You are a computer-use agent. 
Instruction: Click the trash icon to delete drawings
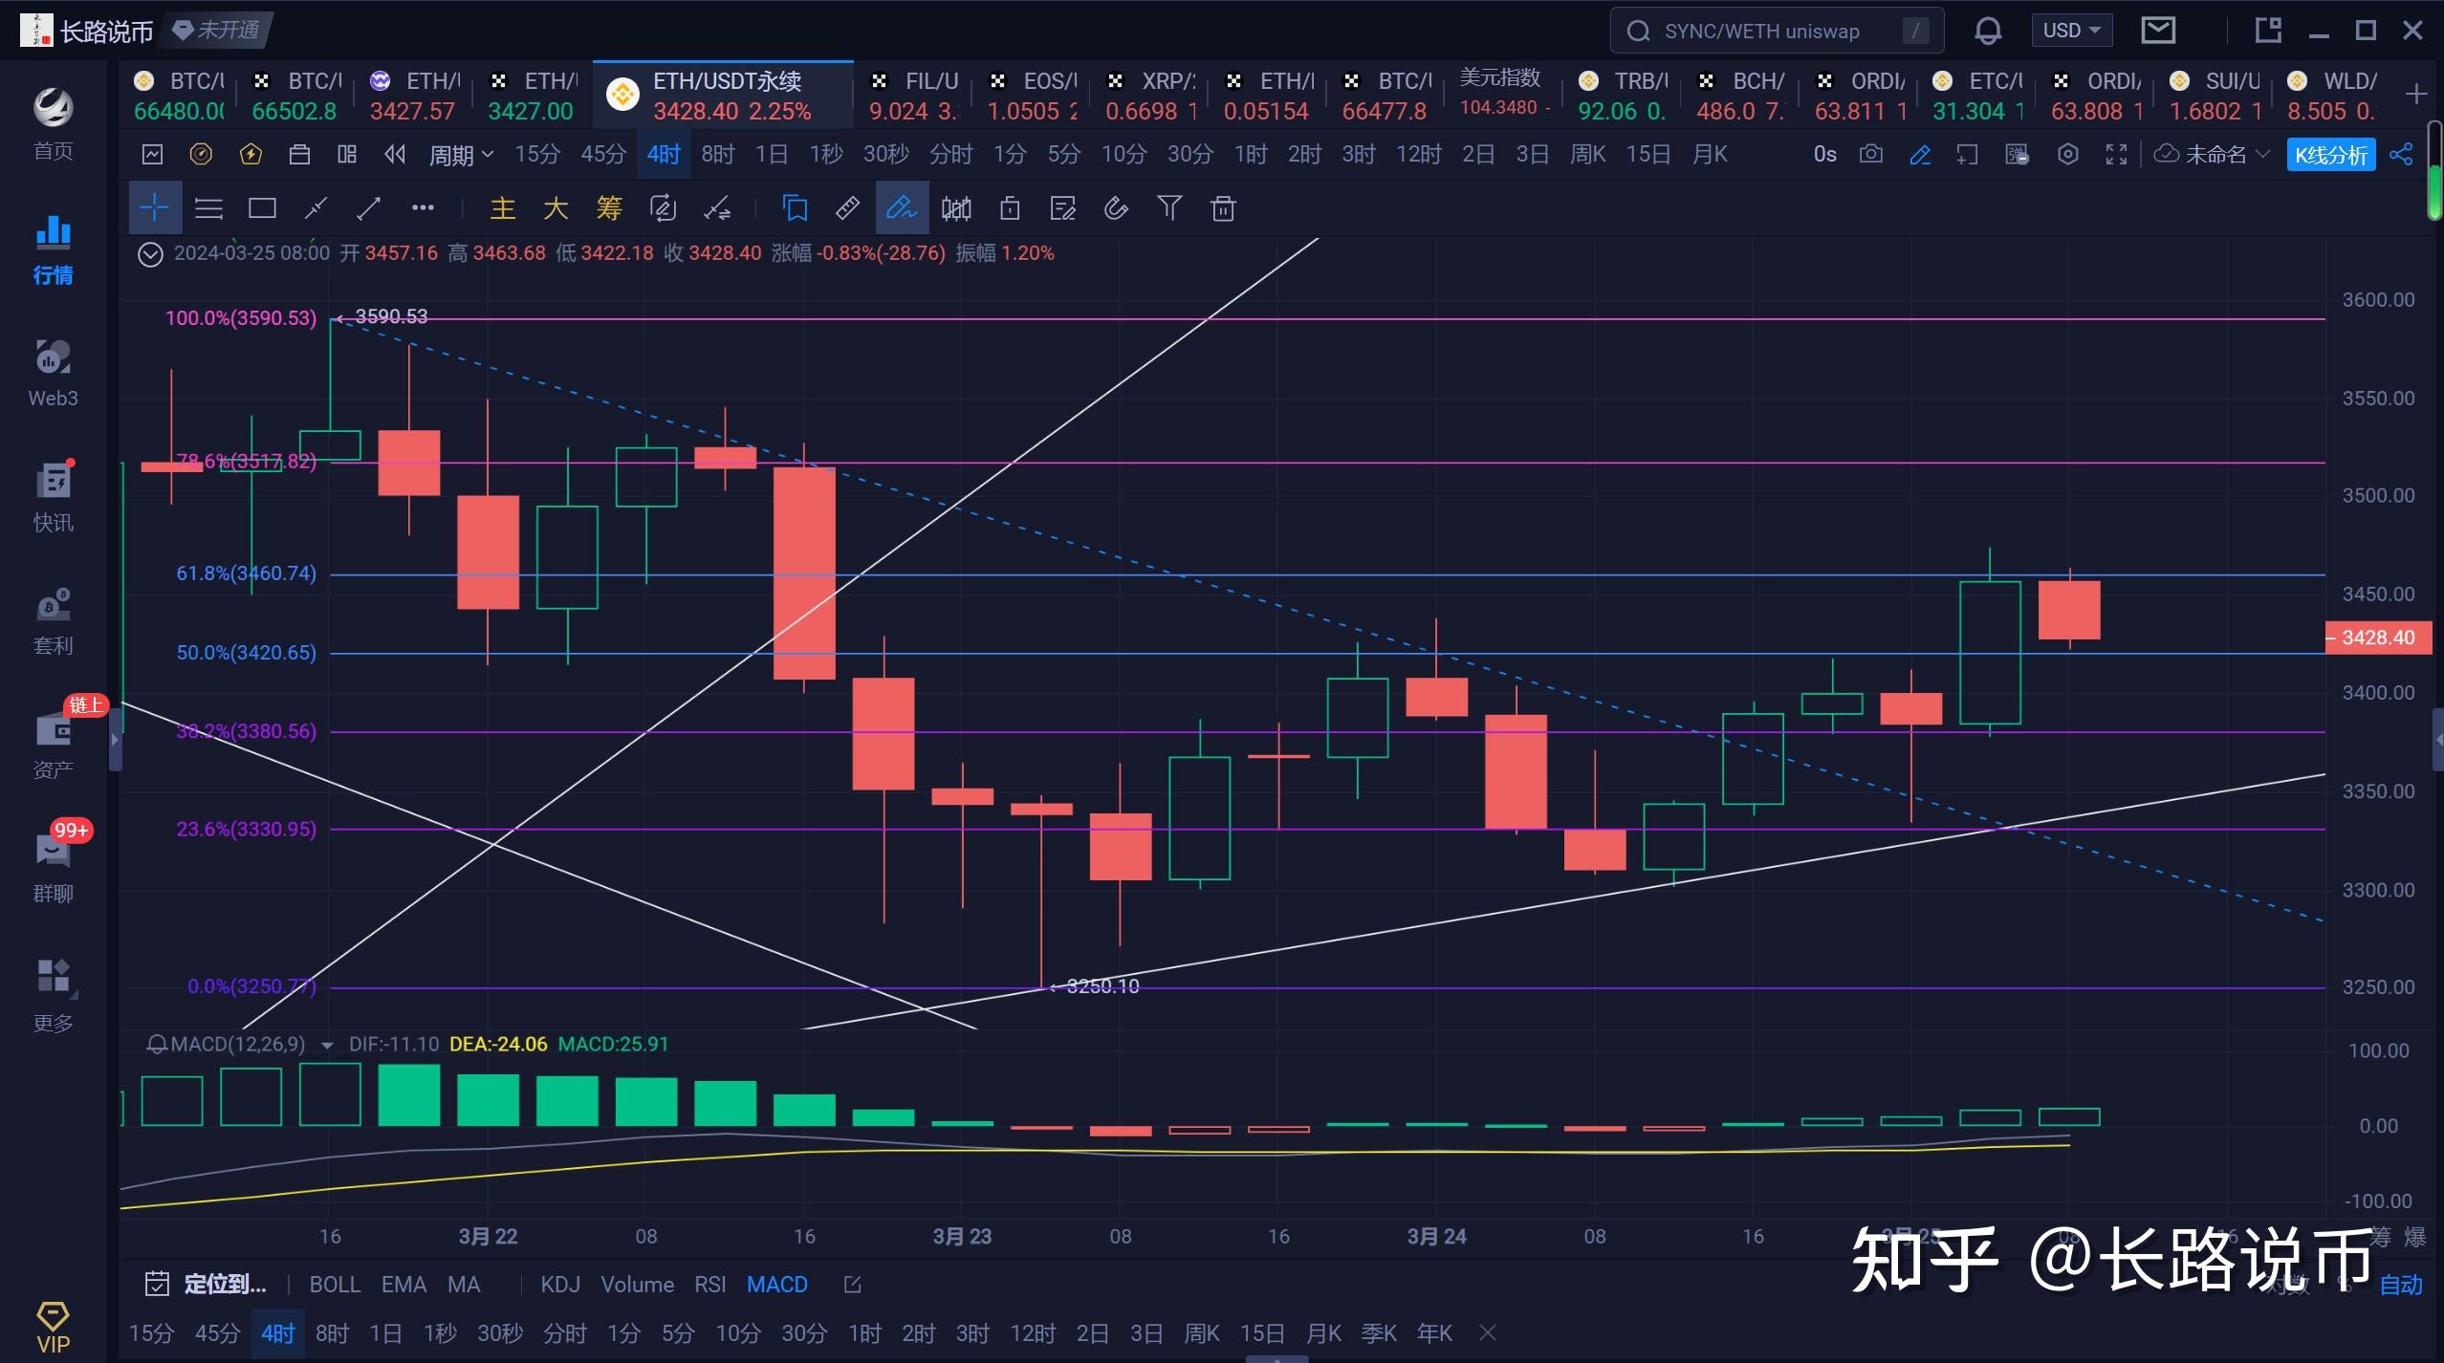(x=1223, y=207)
